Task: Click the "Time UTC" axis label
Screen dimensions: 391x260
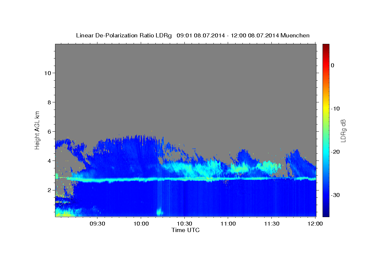Action: 185,230
